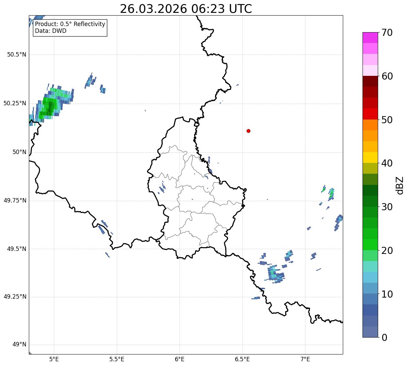Click the grey-blue bottom colorbar swatch

tap(370, 332)
